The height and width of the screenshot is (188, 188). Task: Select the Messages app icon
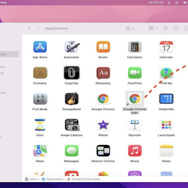tap(71, 151)
